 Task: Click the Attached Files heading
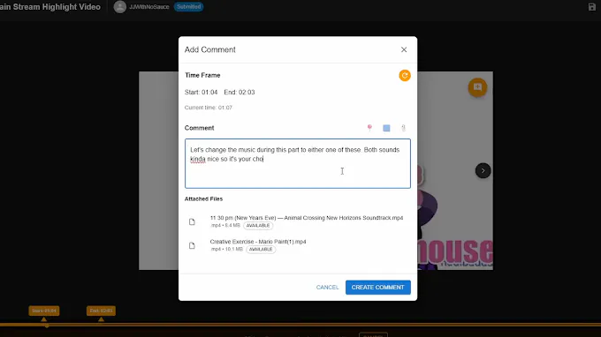click(x=203, y=198)
